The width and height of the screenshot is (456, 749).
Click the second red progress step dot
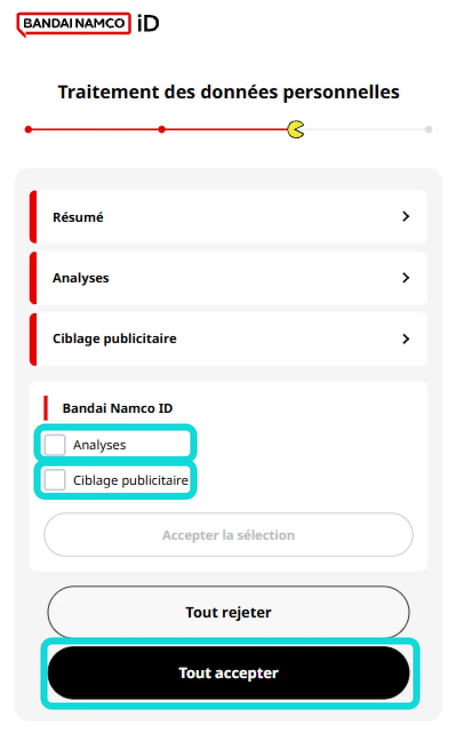[x=162, y=129]
